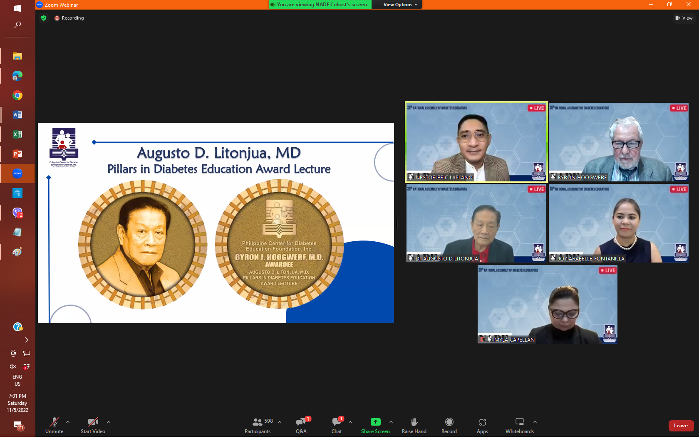Open Whiteboards
Screen dimensions: 699x446
pos(519,425)
